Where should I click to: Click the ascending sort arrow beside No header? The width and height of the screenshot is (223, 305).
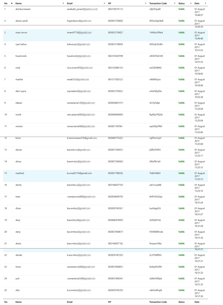pyautogui.click(x=12, y=3)
